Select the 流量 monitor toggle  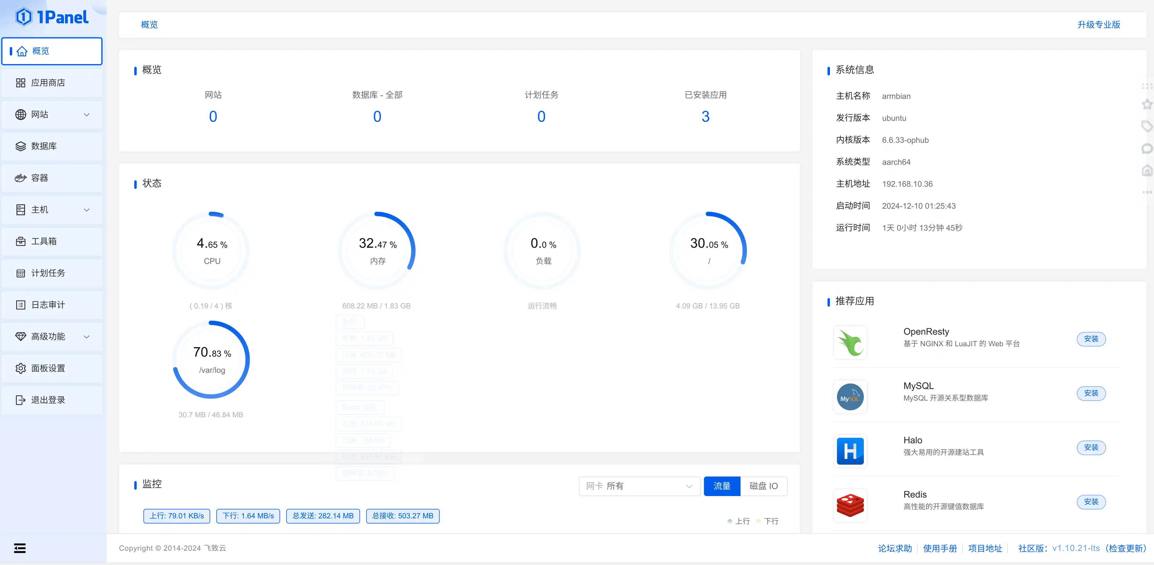coord(722,486)
